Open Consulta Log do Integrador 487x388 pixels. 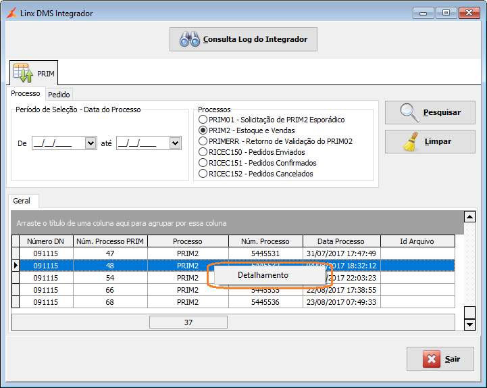[243, 39]
